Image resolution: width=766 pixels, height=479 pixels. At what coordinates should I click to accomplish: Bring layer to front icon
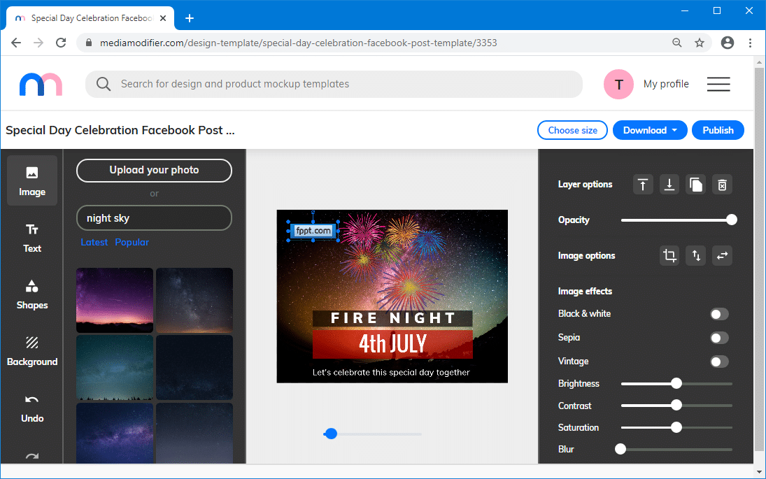[643, 185]
